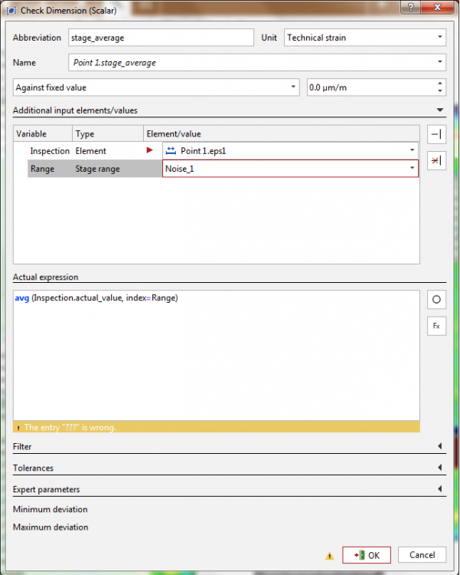
Task: Click the Variable column header
Action: point(43,134)
